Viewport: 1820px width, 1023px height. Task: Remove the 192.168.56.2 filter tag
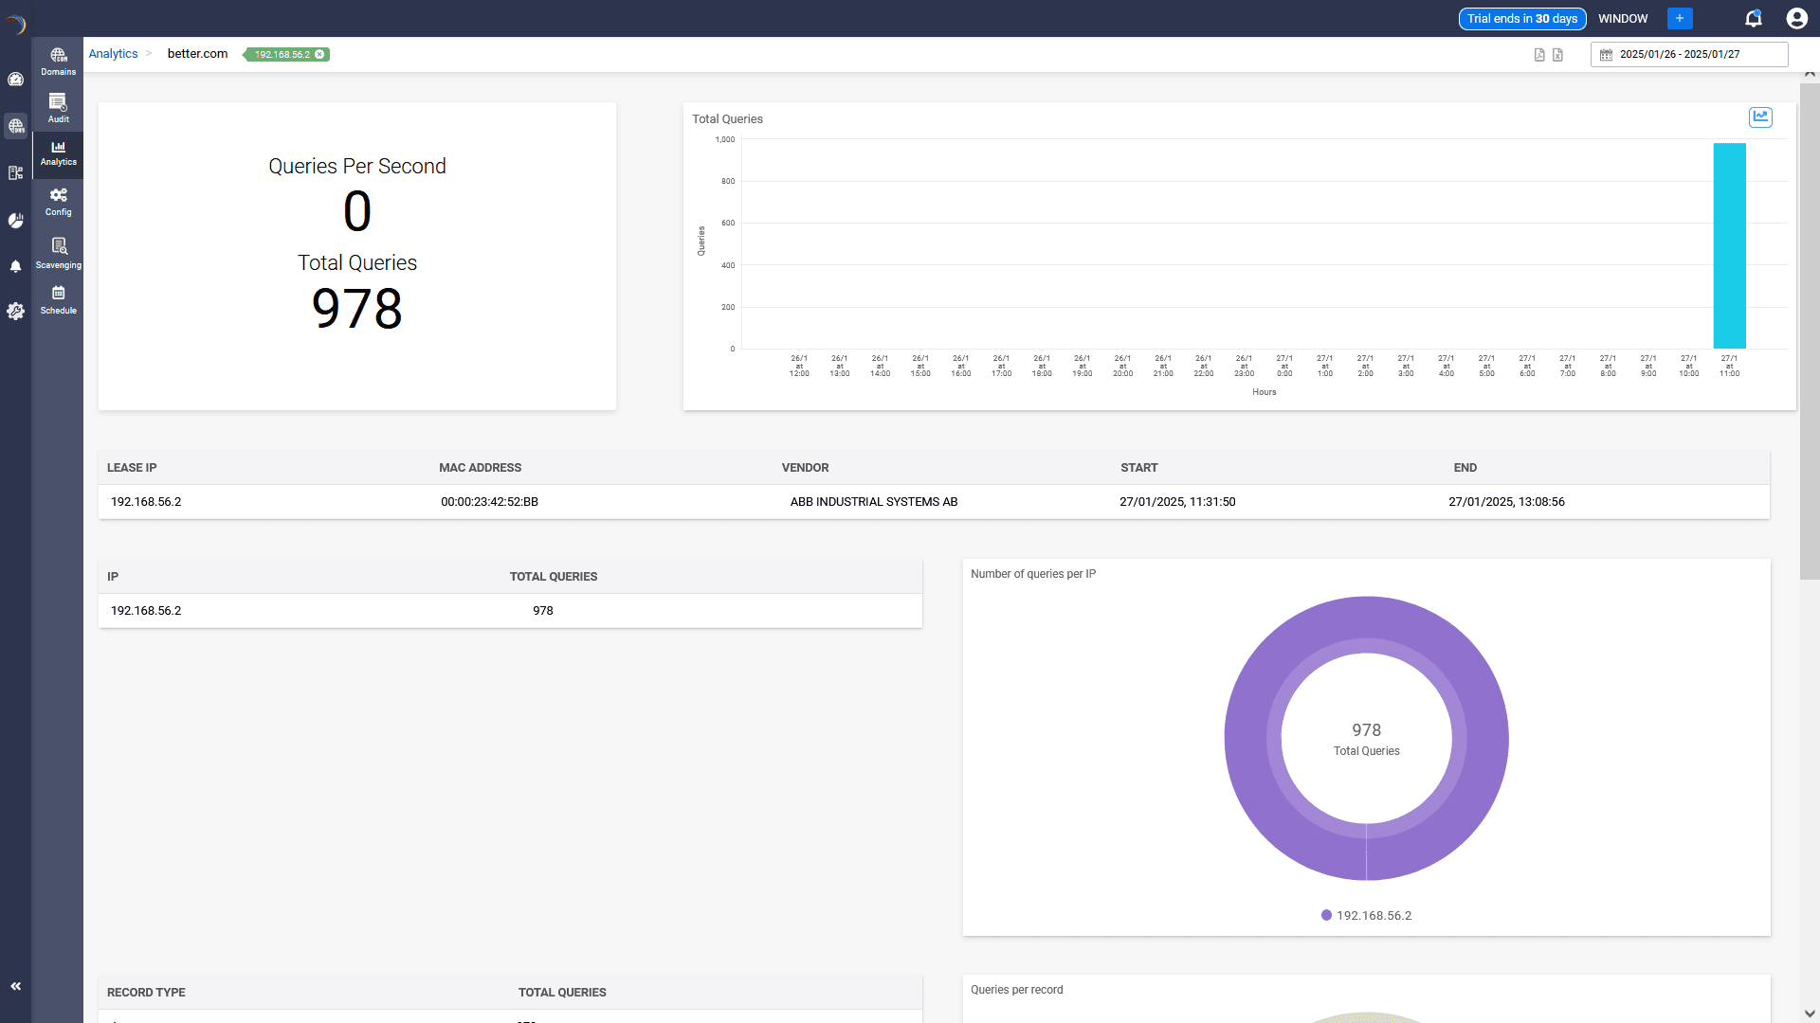321,54
